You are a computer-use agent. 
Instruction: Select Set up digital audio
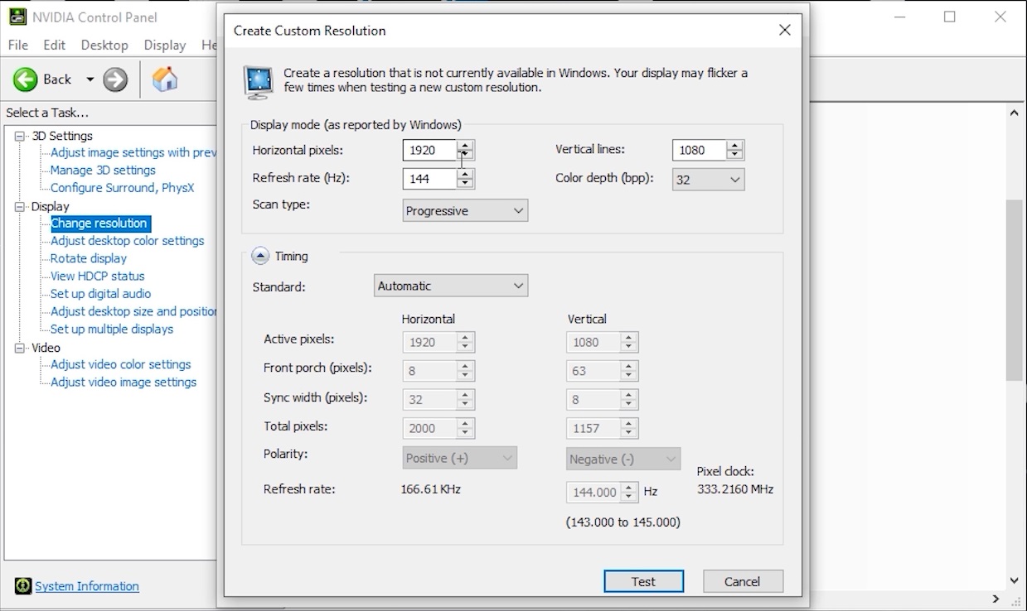click(100, 294)
